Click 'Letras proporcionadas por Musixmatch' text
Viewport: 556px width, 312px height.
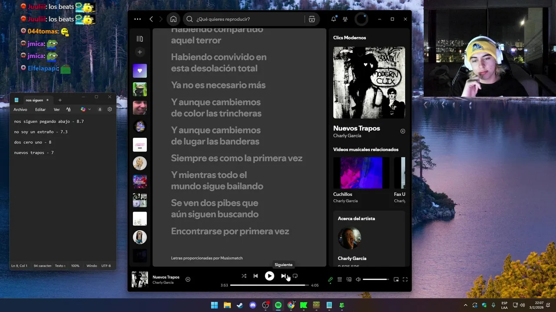(207, 258)
